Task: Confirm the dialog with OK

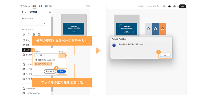Action: click(165, 55)
